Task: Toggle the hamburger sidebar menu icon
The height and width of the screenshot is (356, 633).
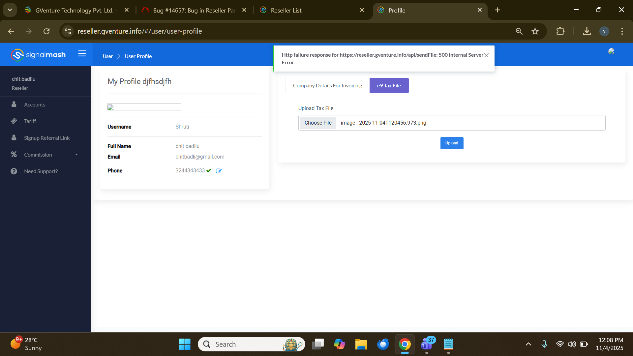Action: point(82,54)
